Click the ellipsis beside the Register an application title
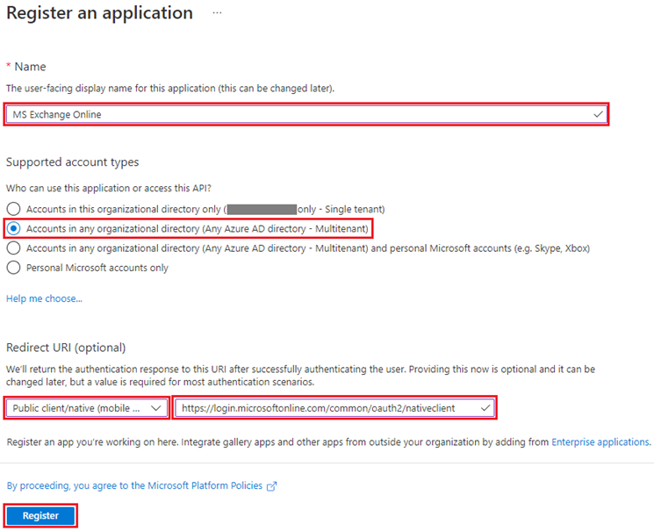Viewport: 654px width, 531px height. [x=217, y=14]
